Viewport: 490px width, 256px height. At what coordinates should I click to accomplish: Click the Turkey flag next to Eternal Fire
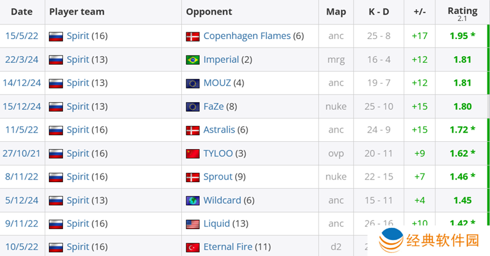click(x=192, y=247)
